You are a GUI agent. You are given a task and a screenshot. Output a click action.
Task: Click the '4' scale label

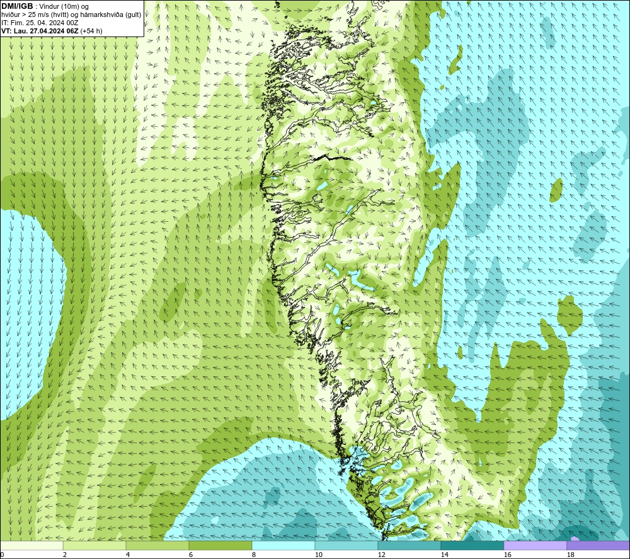pos(128,555)
